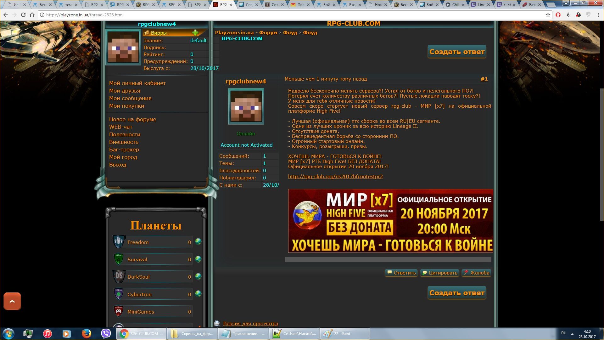Screen dimensions: 604x340
Task: Show hidden system tray icons
Action: 572,334
